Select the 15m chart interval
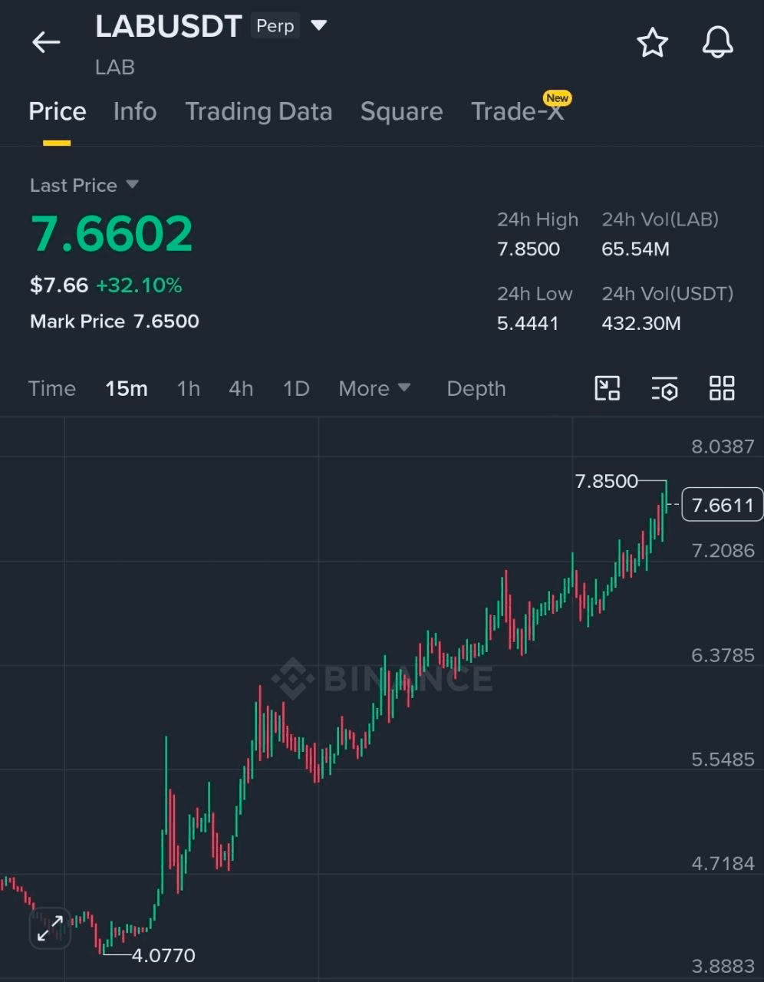This screenshot has height=982, width=764. (127, 388)
